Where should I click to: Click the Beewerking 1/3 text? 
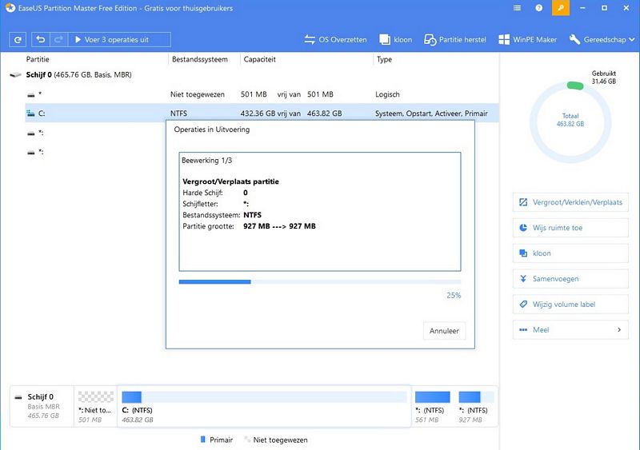coord(206,161)
